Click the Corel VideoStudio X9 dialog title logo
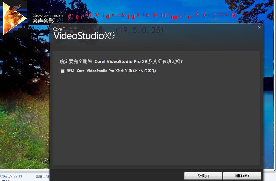Viewport: 276px width, 181px height. click(84, 33)
